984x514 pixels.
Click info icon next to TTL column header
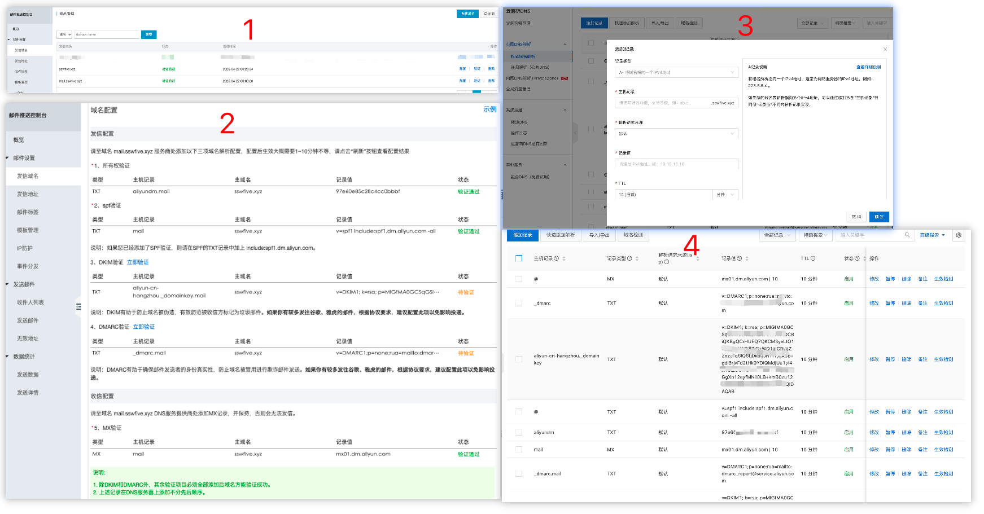pyautogui.click(x=813, y=258)
